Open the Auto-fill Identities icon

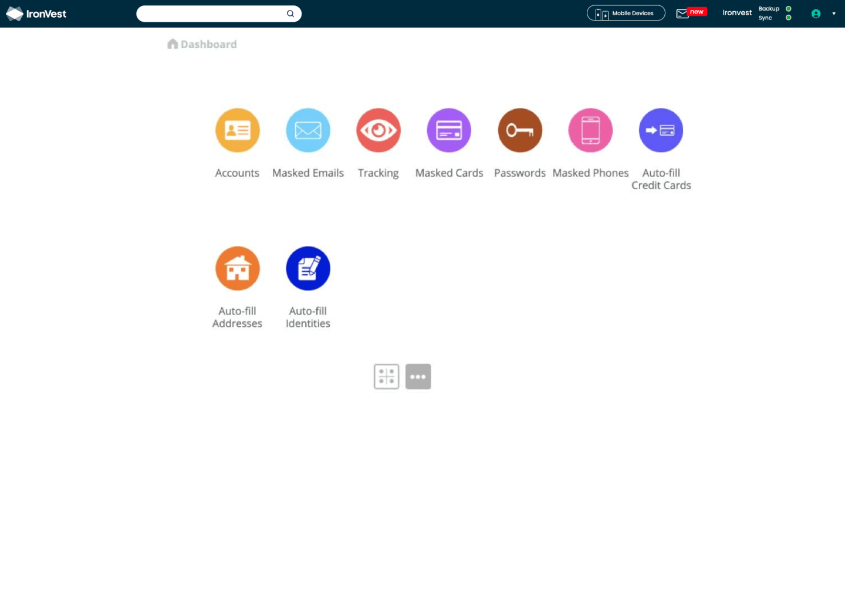[x=308, y=268]
